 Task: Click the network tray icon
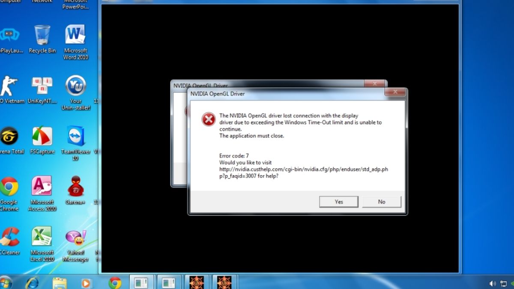tap(503, 283)
